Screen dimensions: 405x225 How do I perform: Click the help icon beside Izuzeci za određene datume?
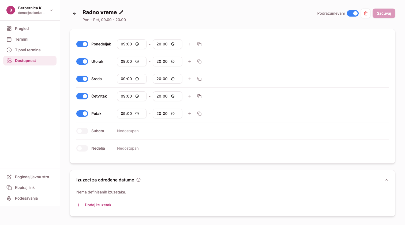[138, 180]
